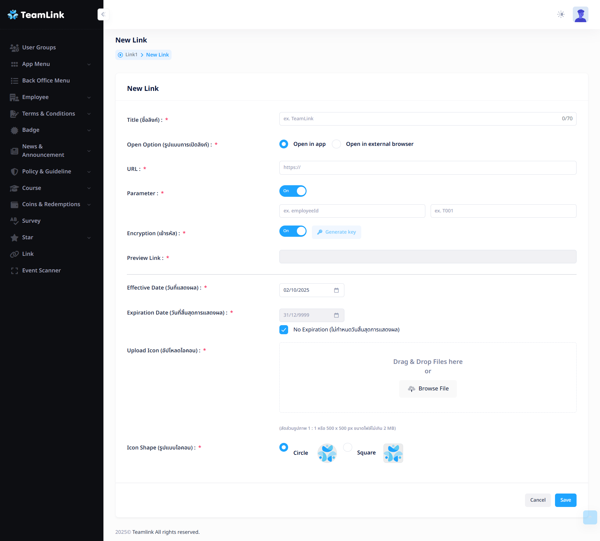Click the Survey icon in the sidebar
The image size is (600, 541).
14,221
